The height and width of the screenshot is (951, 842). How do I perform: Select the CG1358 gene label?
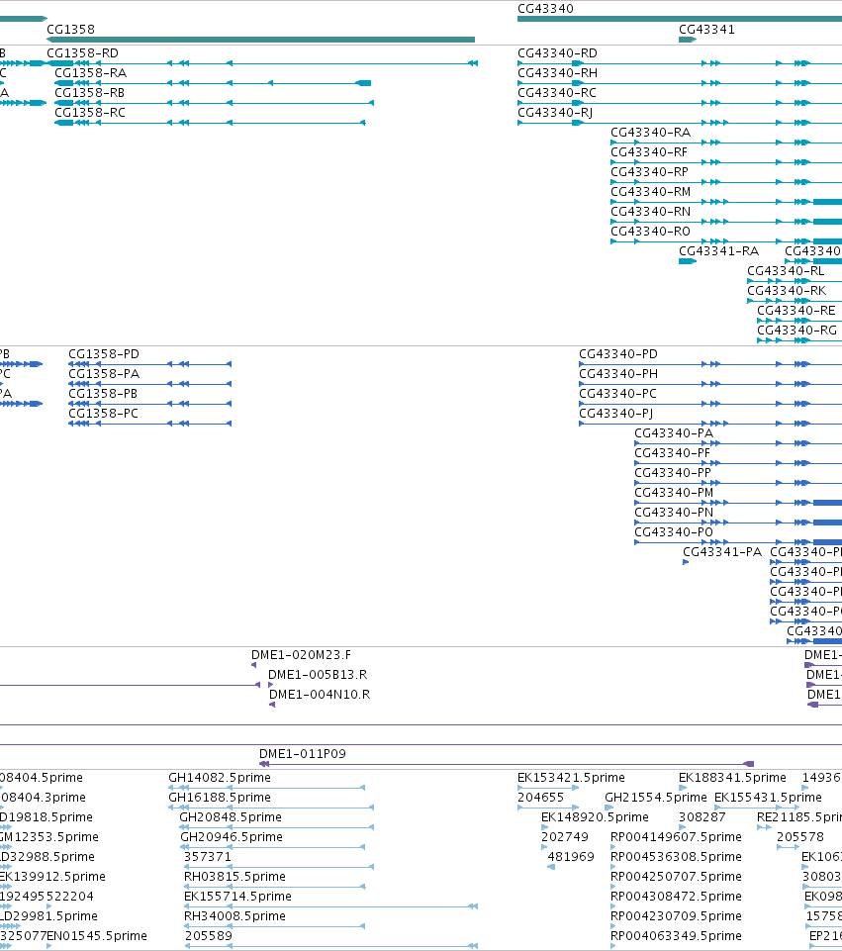(70, 29)
